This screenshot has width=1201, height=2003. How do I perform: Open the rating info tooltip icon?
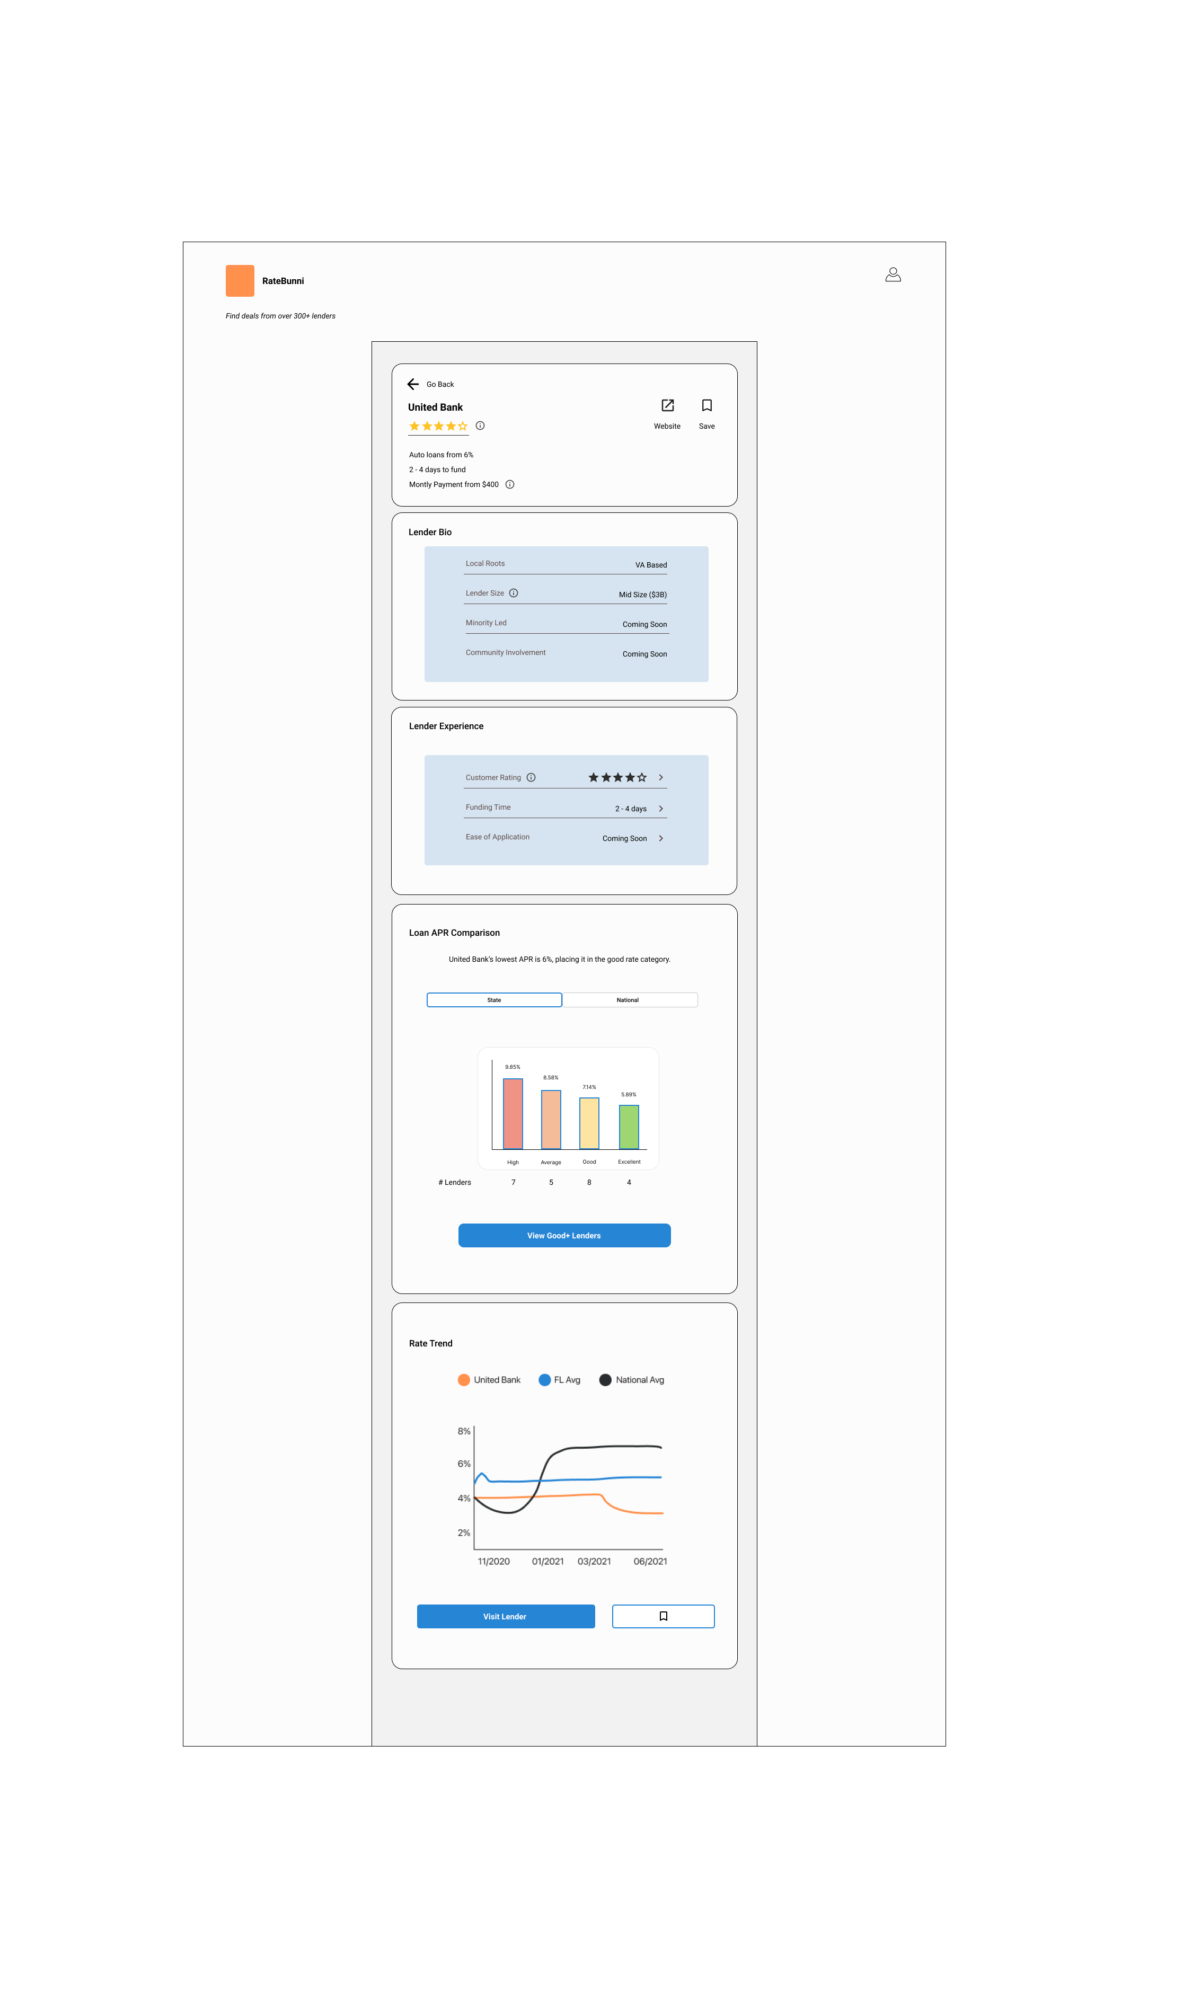[x=480, y=426]
